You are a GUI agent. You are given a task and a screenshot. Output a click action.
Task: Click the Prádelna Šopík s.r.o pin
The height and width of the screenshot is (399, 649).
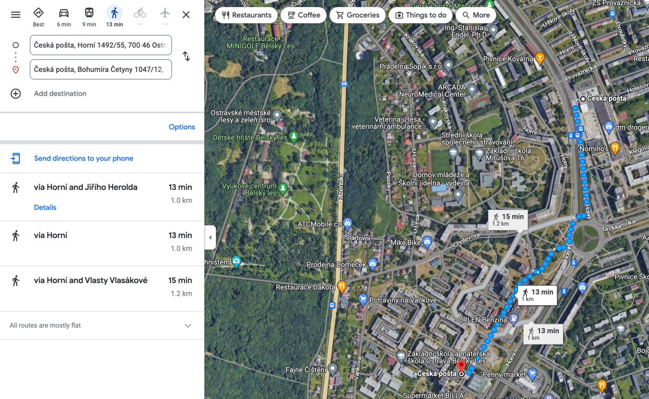(449, 66)
